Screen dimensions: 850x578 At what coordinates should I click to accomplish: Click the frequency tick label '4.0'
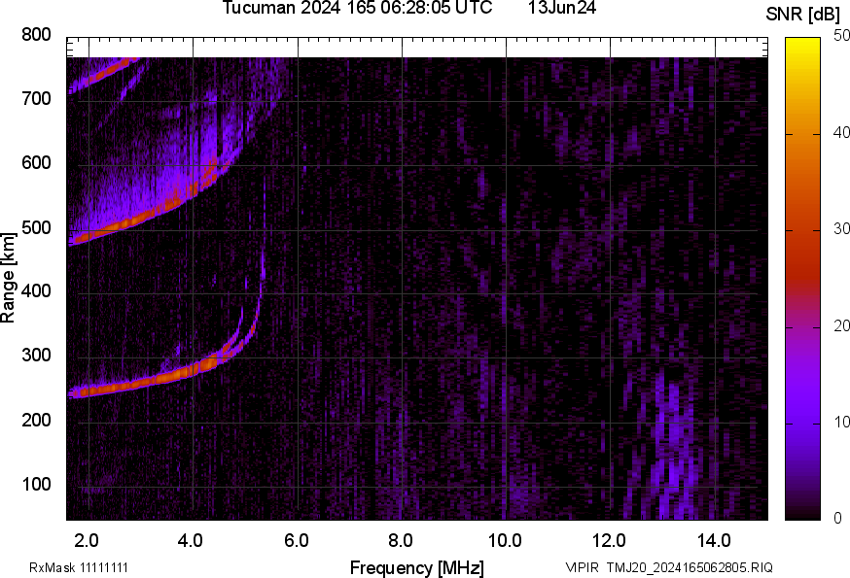pos(191,541)
